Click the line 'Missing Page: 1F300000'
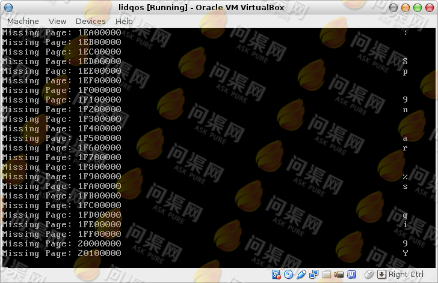The height and width of the screenshot is (283, 438). click(62, 119)
